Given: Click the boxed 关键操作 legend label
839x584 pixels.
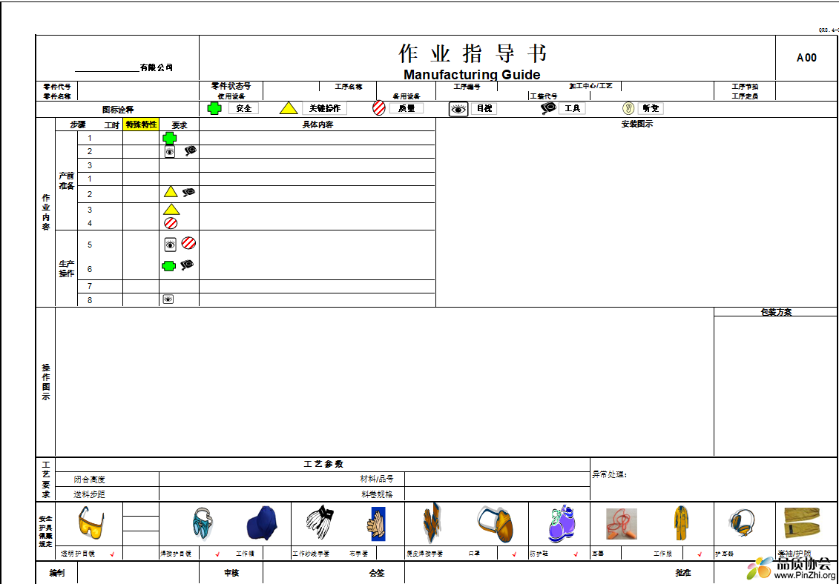Looking at the screenshot, I should pyautogui.click(x=324, y=108).
